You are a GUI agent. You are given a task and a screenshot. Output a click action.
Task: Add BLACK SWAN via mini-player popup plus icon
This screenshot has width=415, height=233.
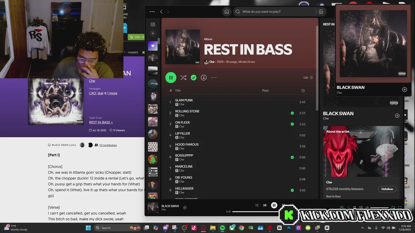tap(405, 90)
